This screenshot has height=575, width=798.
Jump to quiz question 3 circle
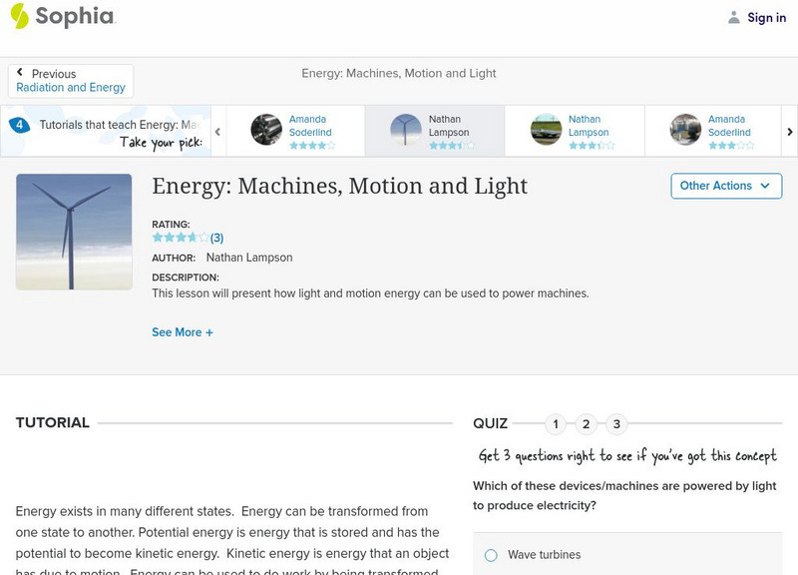pos(616,424)
